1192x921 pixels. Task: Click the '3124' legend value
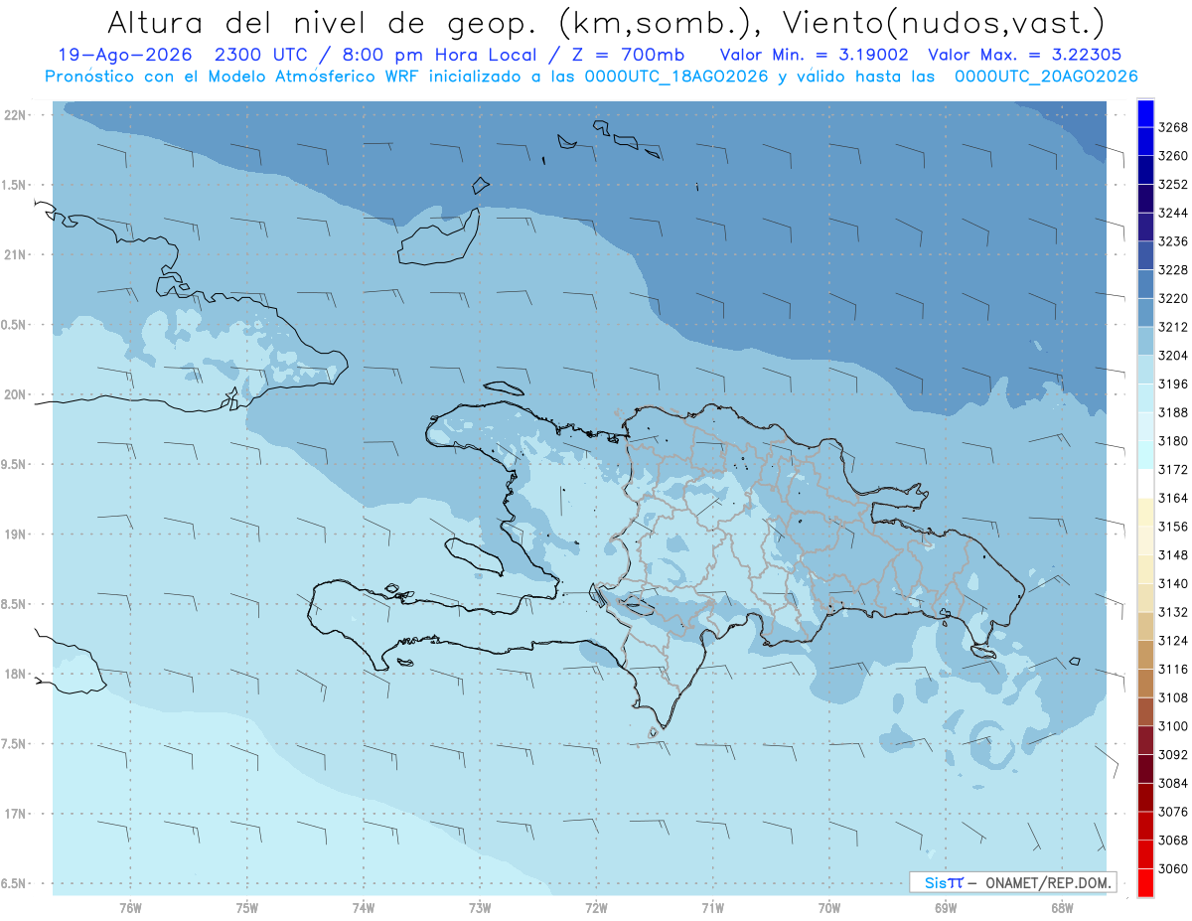click(1173, 640)
